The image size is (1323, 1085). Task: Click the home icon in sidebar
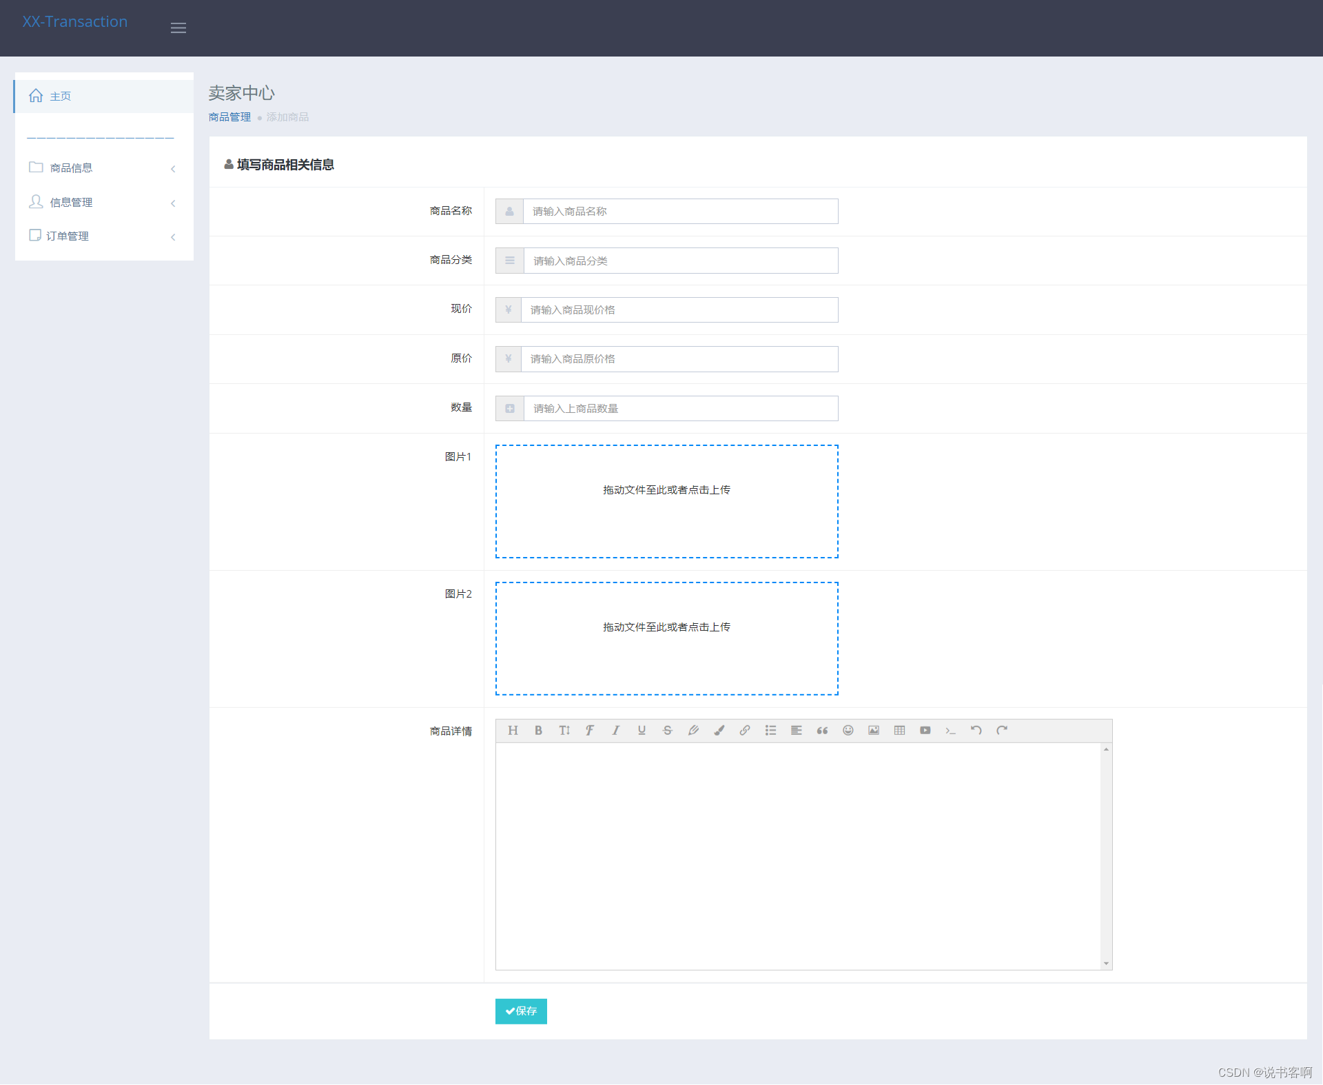pyautogui.click(x=36, y=96)
